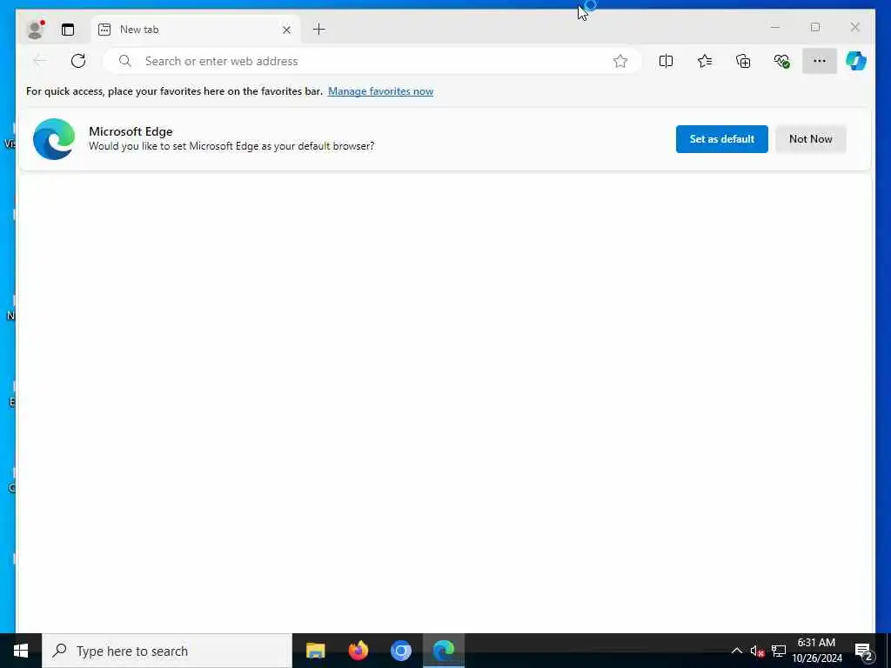Click the Microsoft Edge logo in prompt
Viewport: 891px width, 668px height.
[54, 139]
